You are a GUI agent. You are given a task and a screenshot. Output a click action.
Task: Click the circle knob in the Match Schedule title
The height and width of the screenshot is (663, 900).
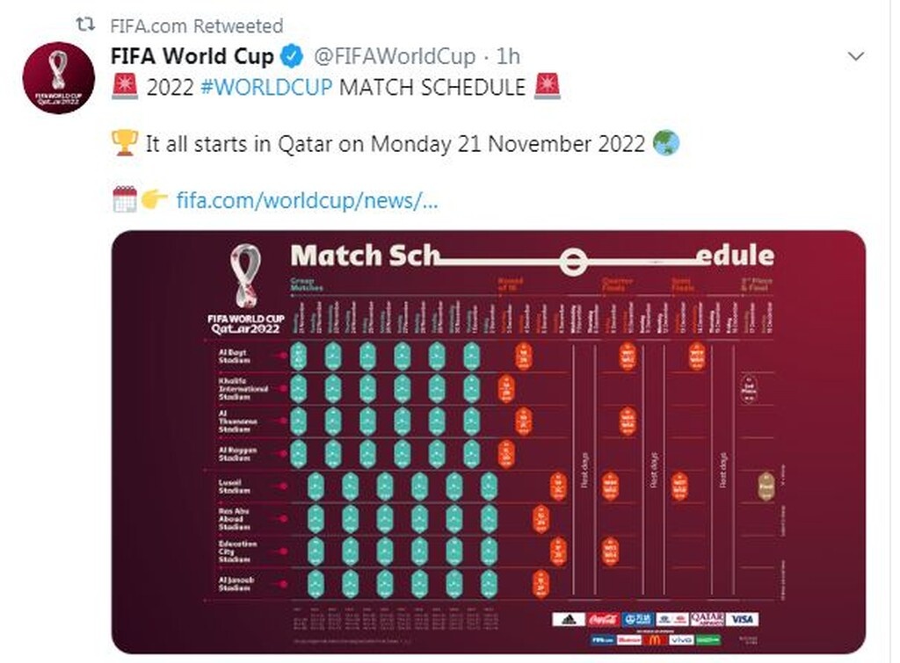click(573, 260)
